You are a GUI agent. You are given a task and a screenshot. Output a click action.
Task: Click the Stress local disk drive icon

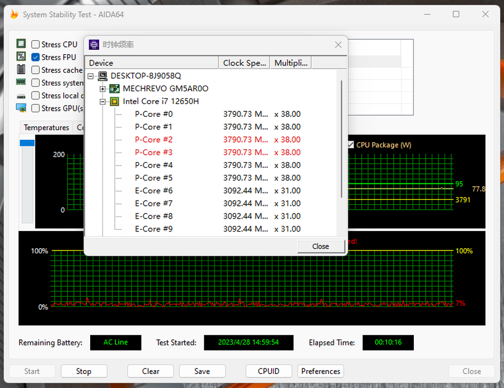pos(21,96)
